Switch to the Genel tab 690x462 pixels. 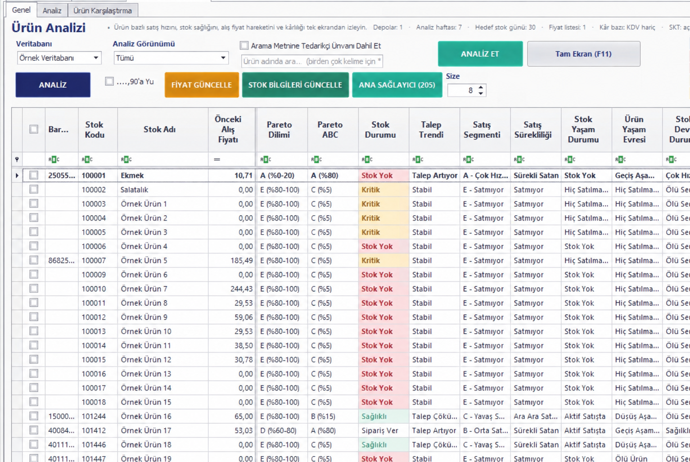click(21, 10)
